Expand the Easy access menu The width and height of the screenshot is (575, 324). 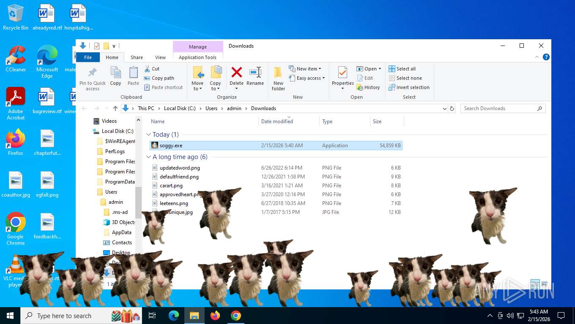307,78
